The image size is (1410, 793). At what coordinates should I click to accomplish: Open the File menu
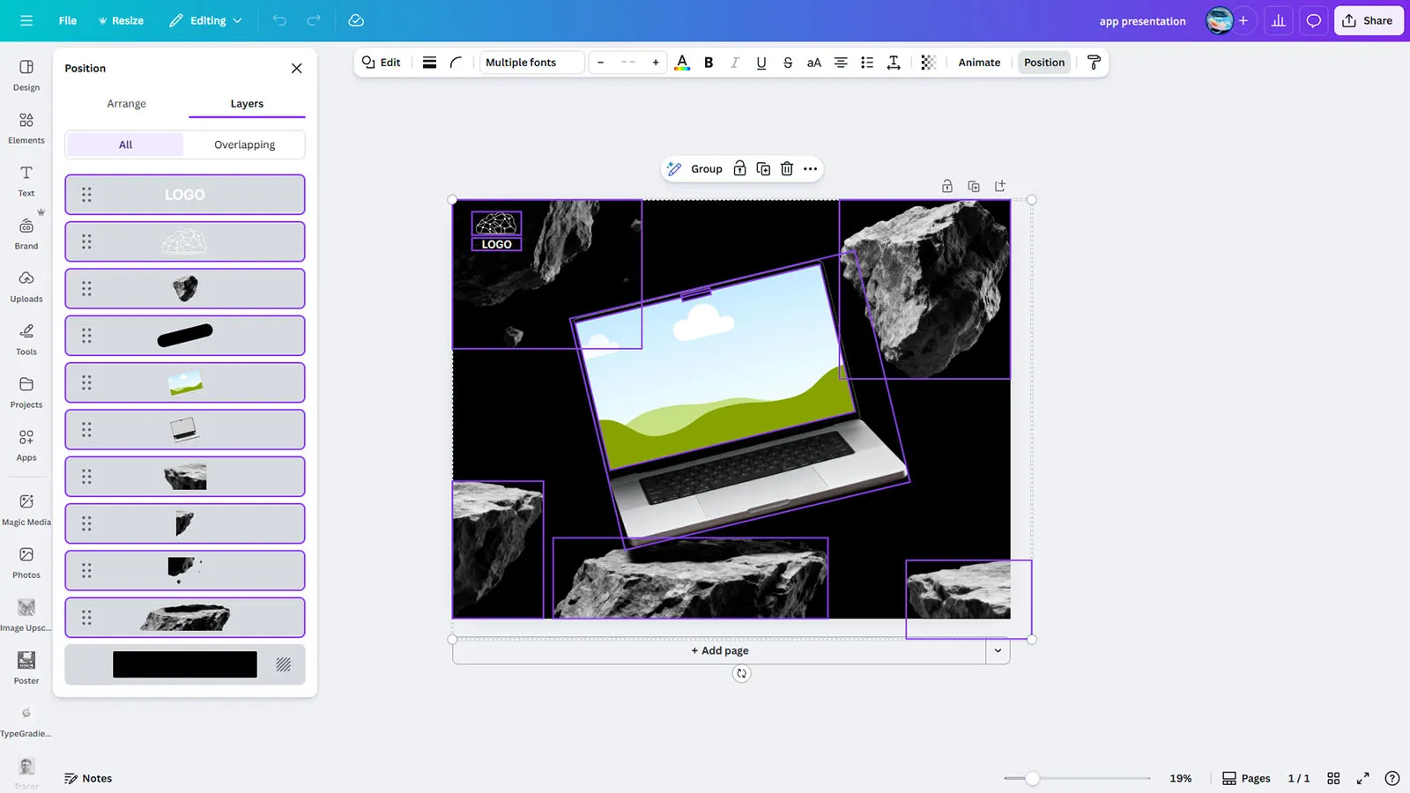[x=68, y=21]
